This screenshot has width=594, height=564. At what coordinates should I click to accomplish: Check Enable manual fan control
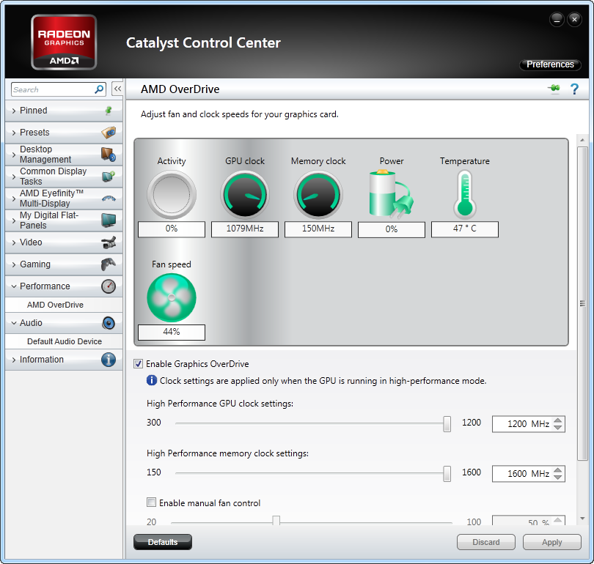151,502
